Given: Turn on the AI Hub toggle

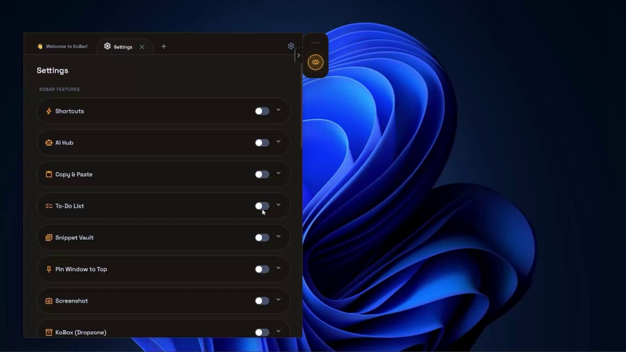Looking at the screenshot, I should coord(262,143).
